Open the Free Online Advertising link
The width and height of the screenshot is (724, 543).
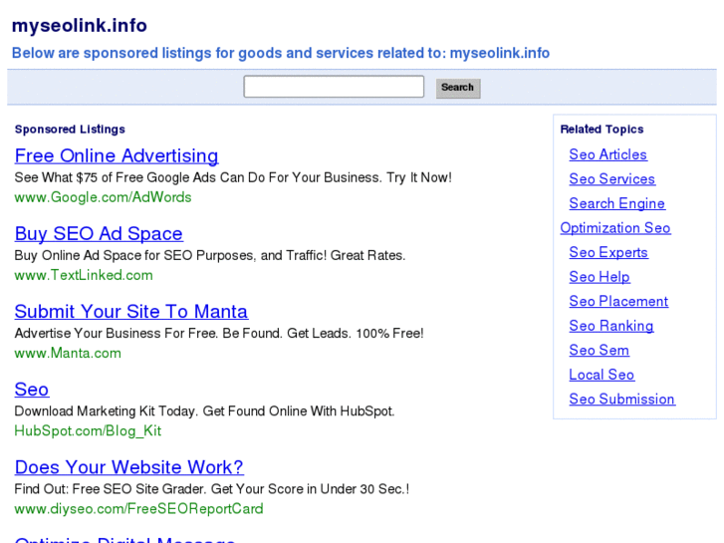click(117, 155)
